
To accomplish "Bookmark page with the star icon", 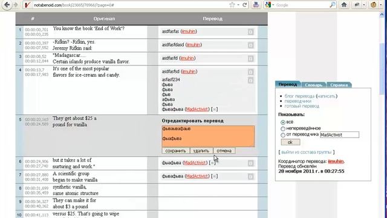I will click(232, 5).
